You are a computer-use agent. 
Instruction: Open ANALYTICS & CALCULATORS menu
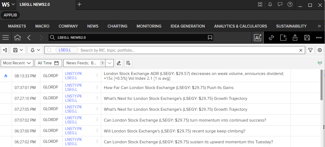tap(240, 26)
